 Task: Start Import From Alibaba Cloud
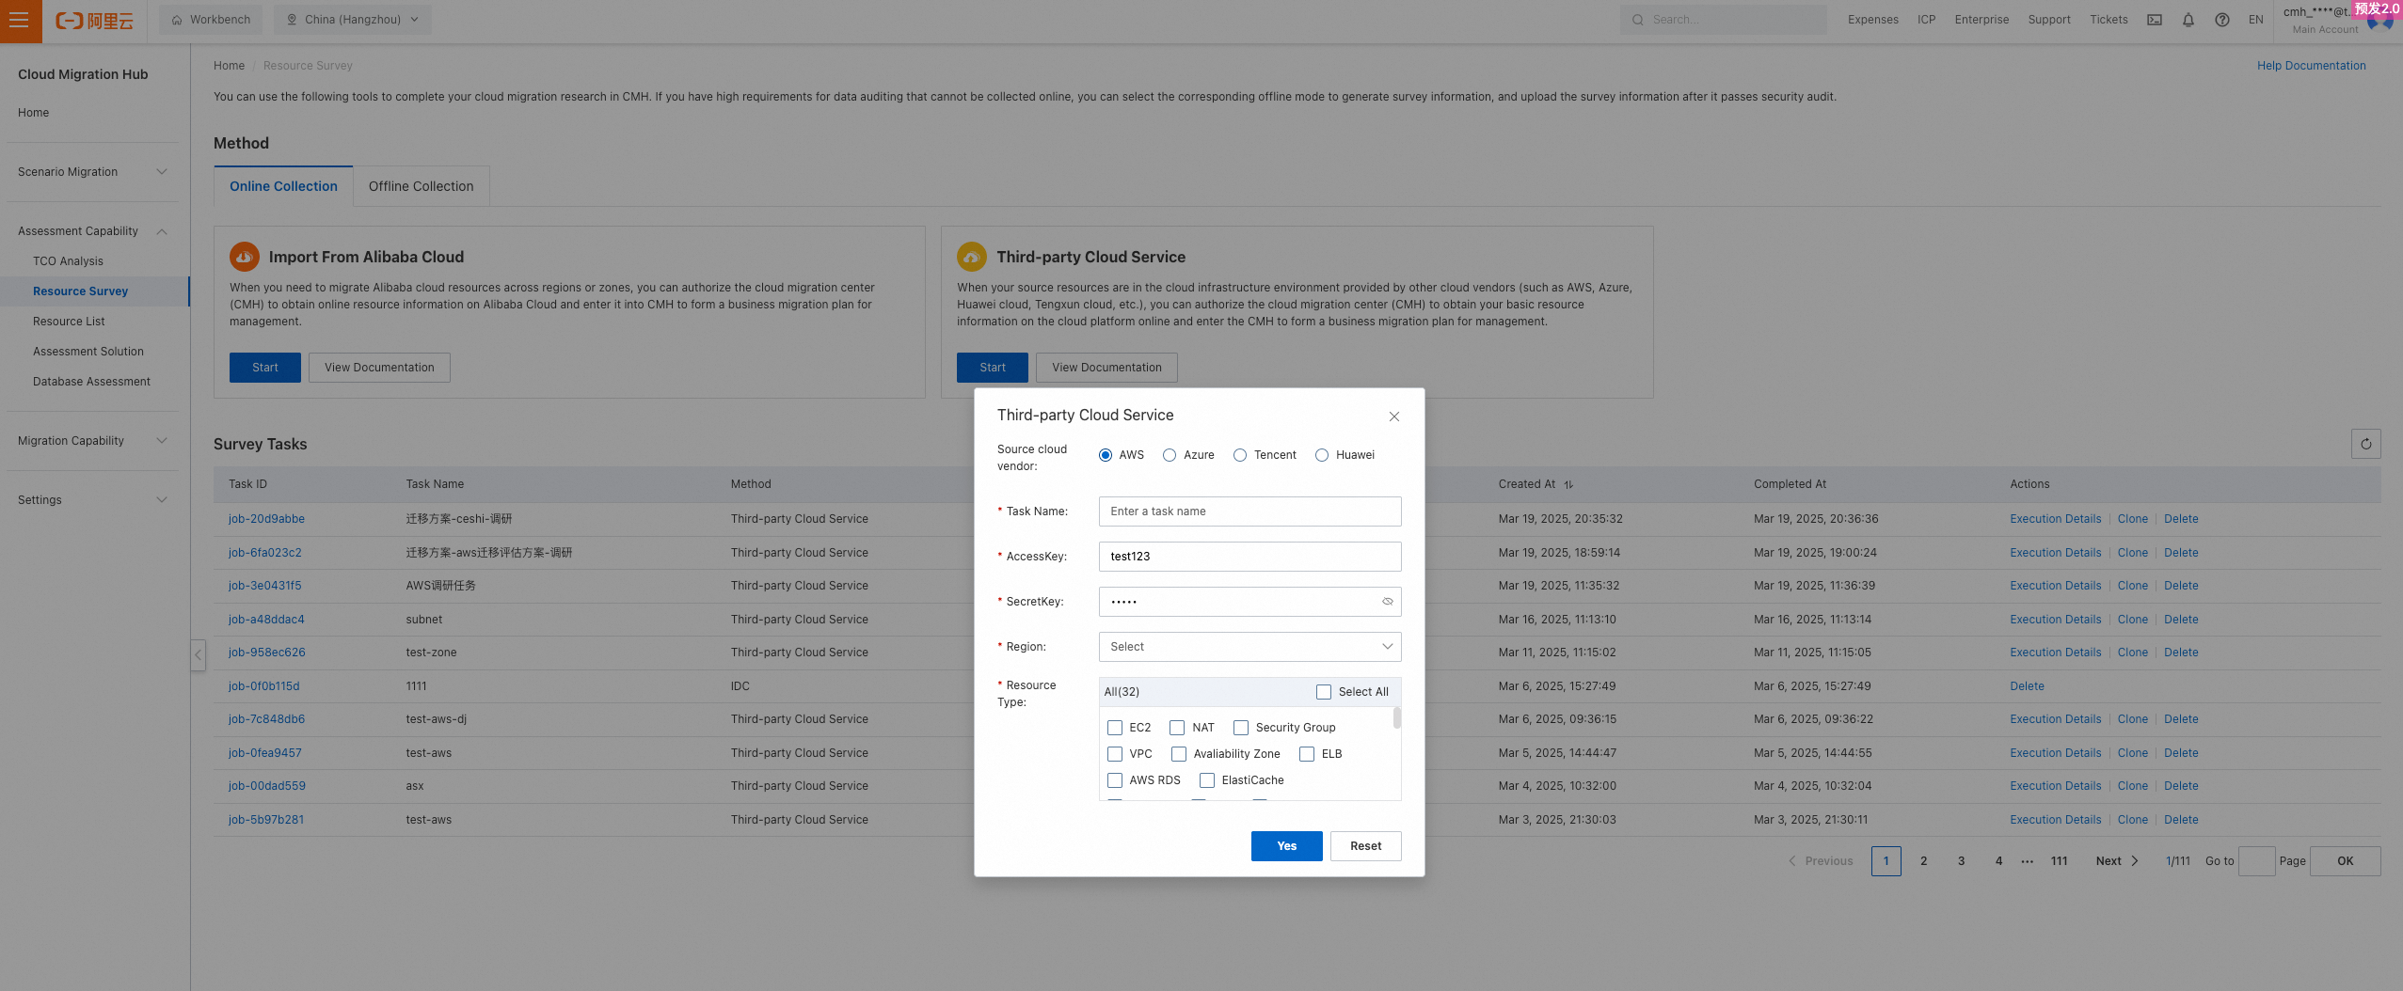click(264, 368)
